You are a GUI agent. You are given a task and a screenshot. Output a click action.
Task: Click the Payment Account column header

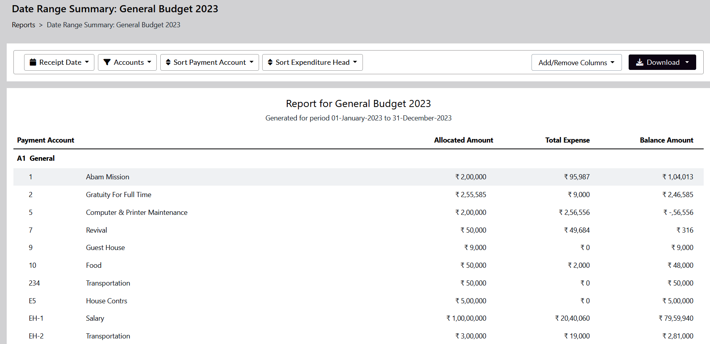tap(45, 140)
